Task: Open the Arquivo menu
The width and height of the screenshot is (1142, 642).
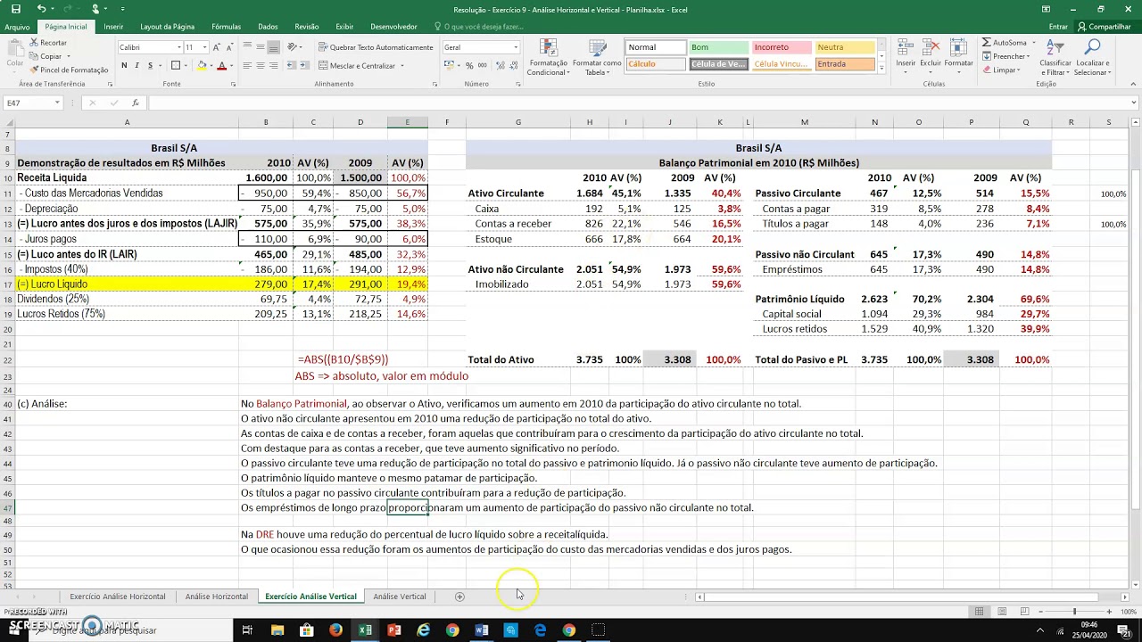Action: 17,27
